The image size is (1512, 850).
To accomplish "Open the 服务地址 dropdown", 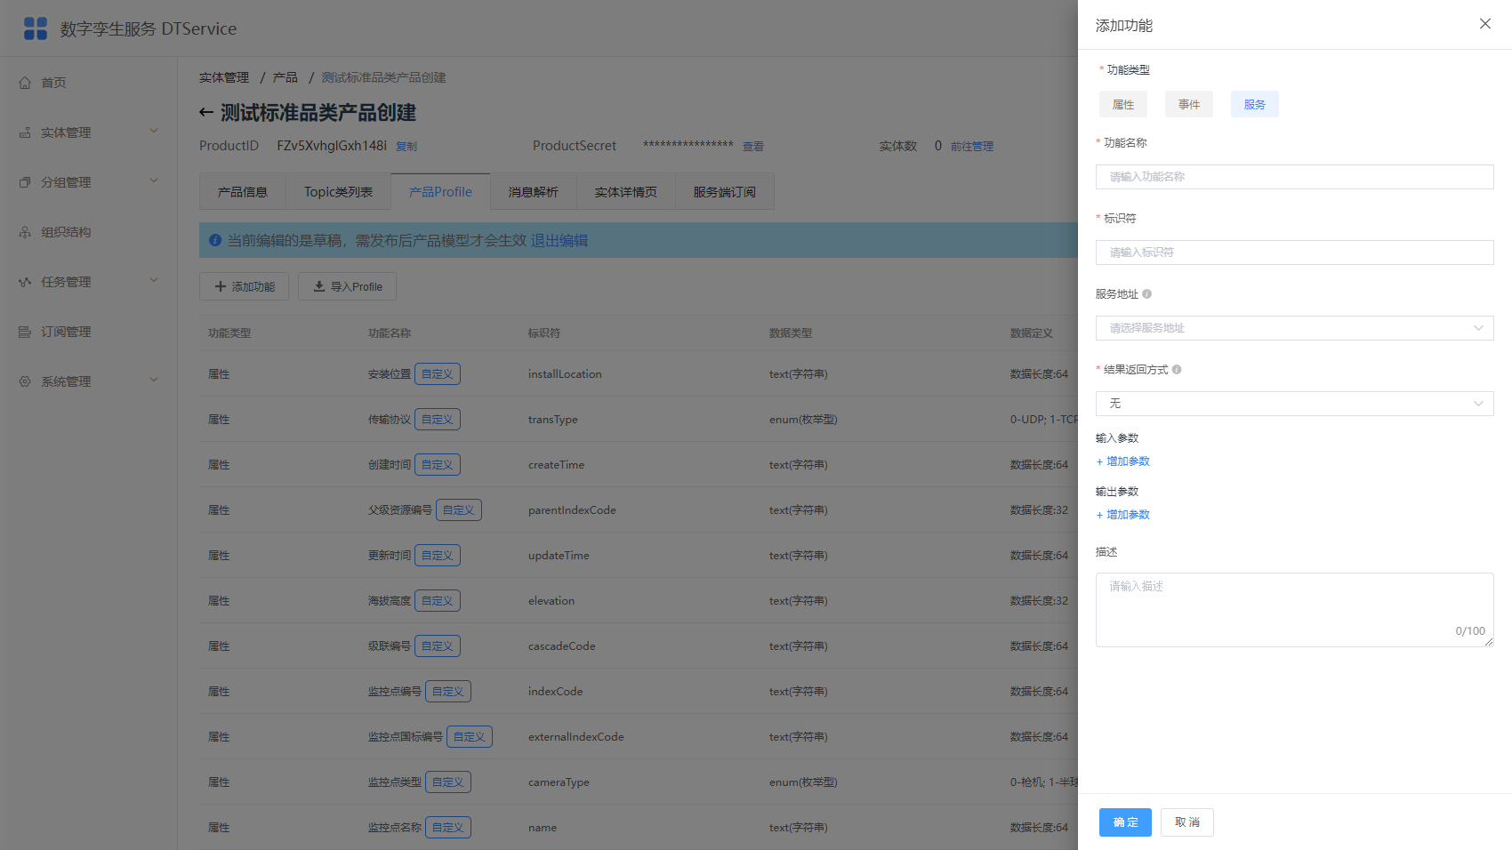I will tap(1295, 328).
